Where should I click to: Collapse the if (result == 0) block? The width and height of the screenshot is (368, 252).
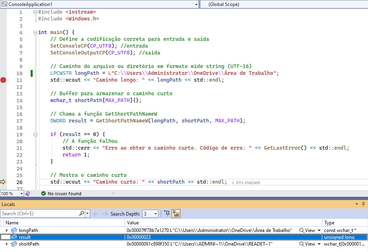(35, 134)
